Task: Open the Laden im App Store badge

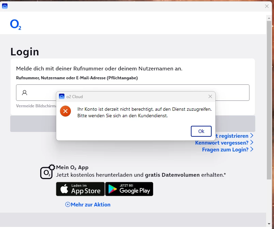Action: tap(80, 189)
